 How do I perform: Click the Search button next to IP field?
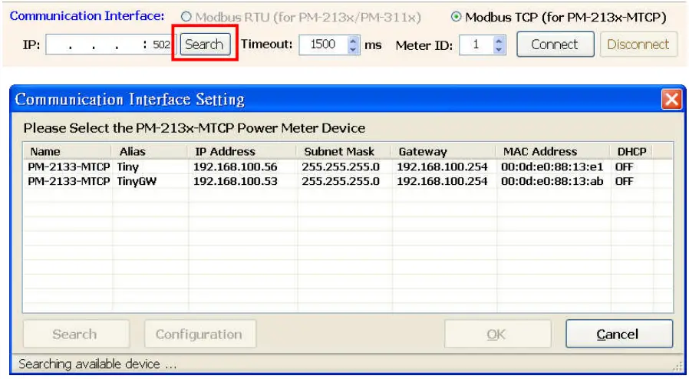tap(204, 44)
